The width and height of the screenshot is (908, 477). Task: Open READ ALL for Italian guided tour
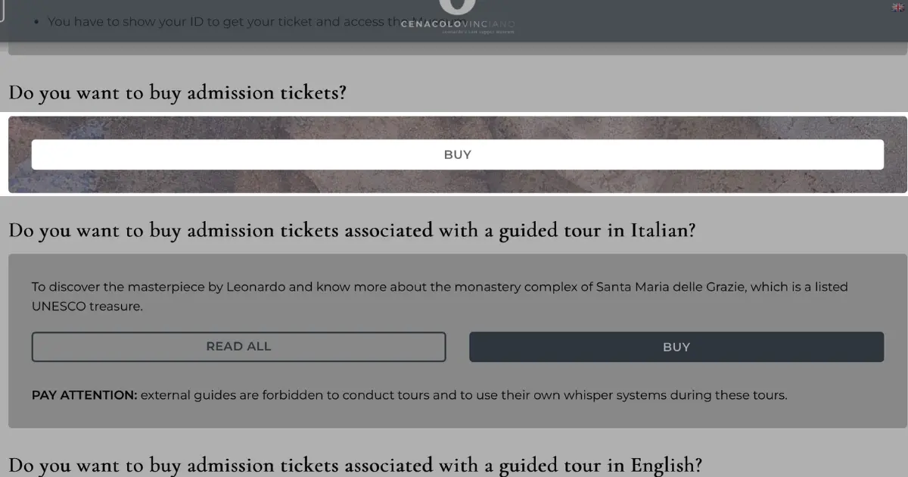[238, 347]
